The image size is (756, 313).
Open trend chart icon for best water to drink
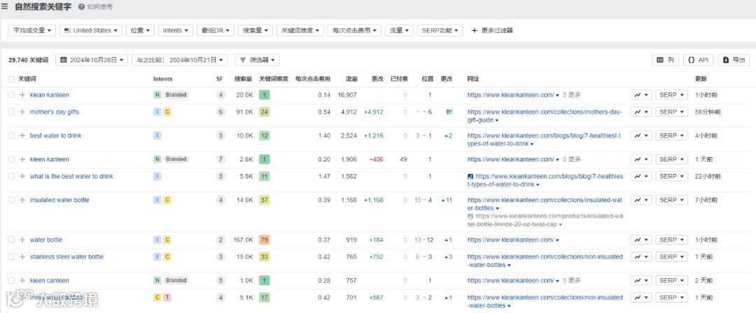coord(641,136)
